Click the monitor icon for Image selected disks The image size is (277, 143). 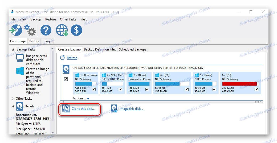click(20, 58)
